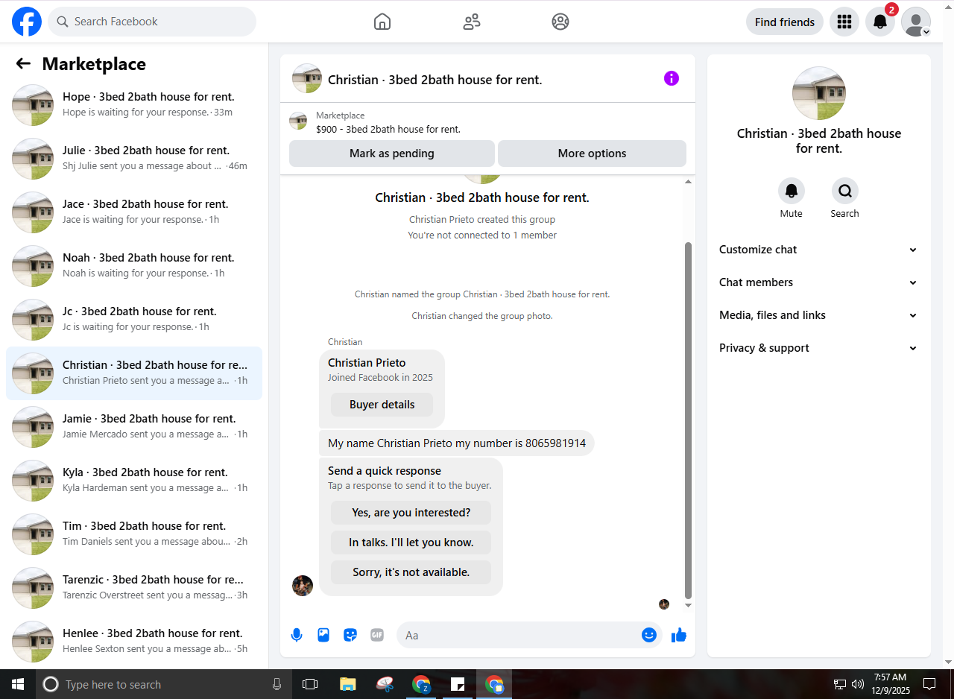This screenshot has height=699, width=954.
Task: Send 'Yes, are you interested?' quick response
Action: pos(411,513)
